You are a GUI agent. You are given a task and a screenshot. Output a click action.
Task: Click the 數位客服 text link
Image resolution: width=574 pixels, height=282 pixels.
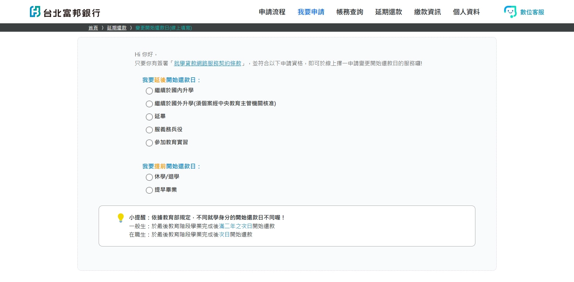point(532,12)
